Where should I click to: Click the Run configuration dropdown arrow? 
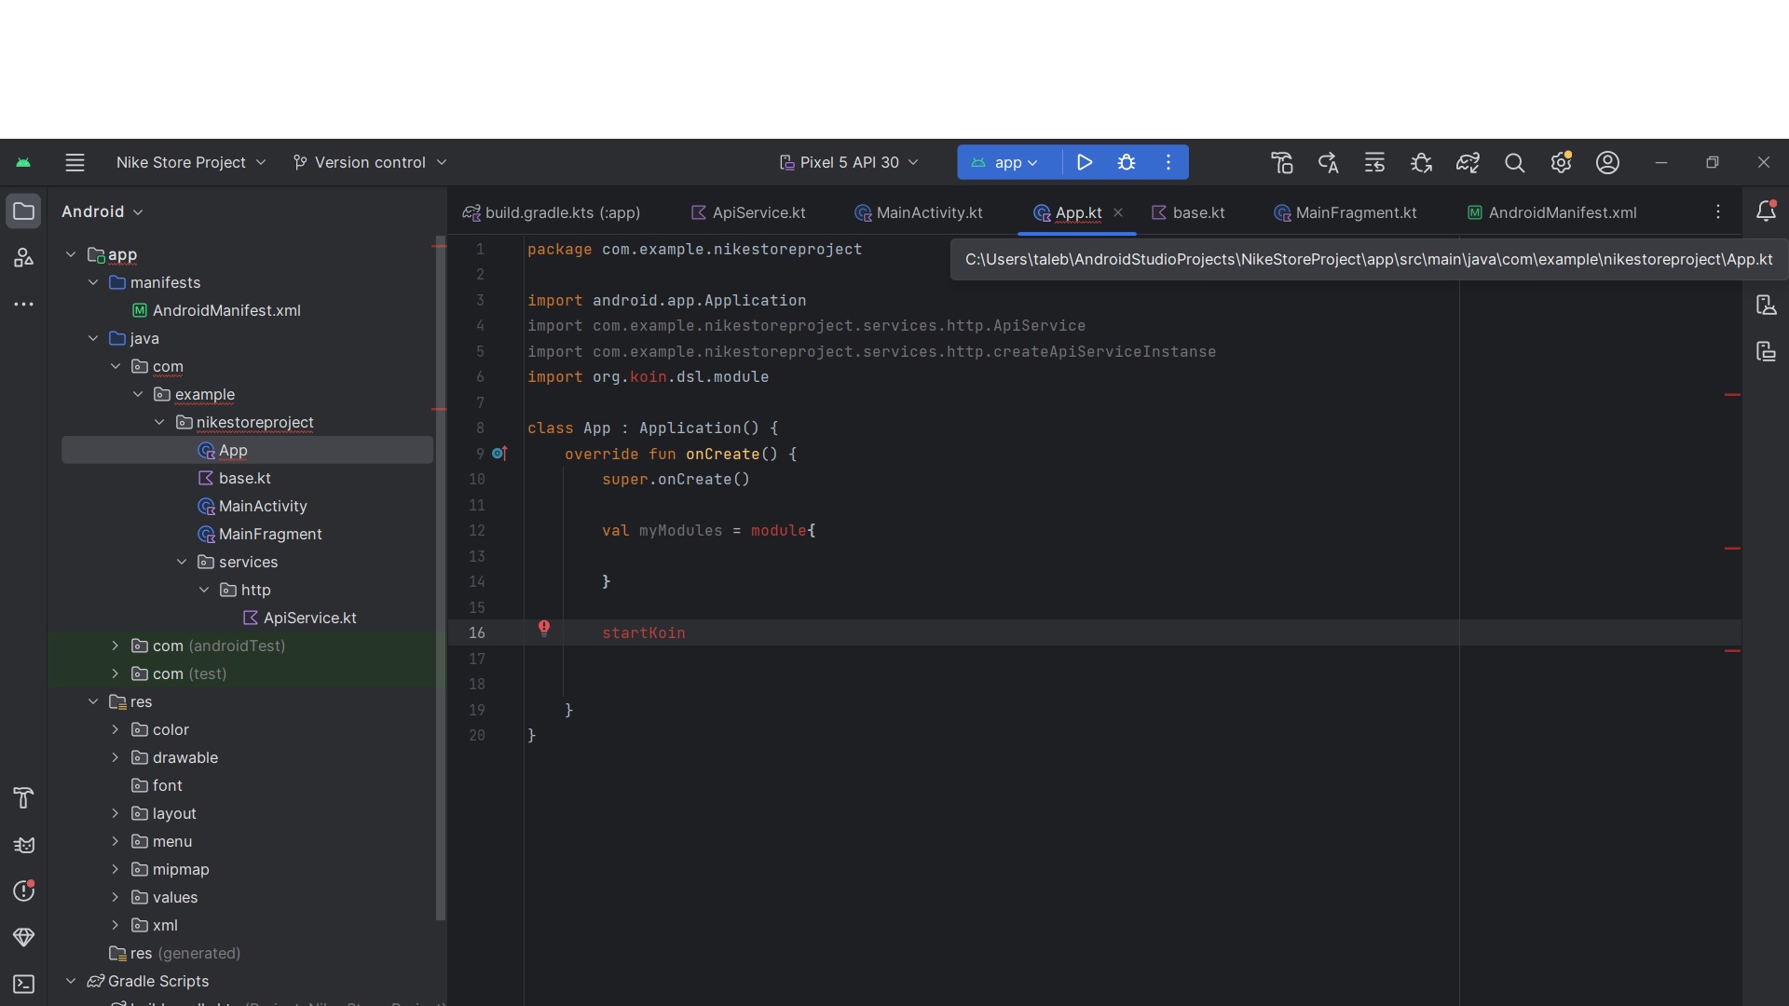1032,161
